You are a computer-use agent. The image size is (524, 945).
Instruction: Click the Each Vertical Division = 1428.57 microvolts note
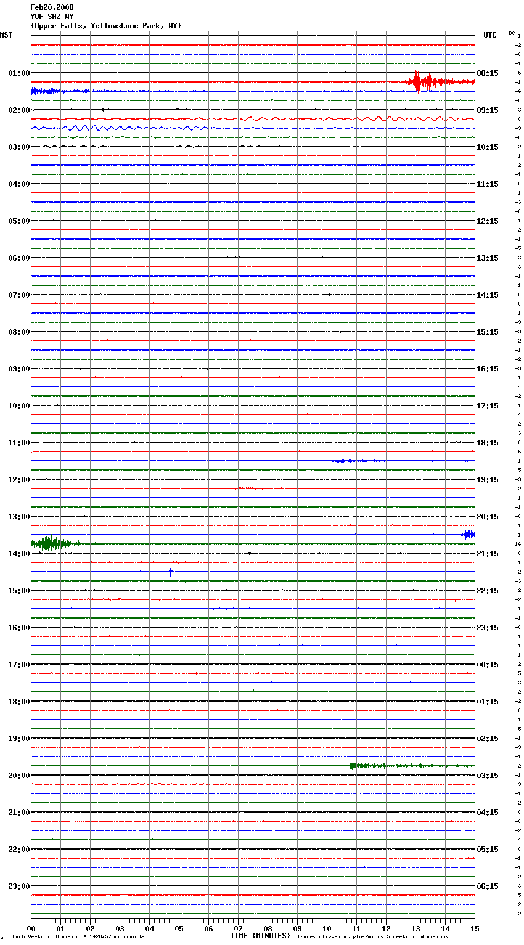tap(79, 937)
